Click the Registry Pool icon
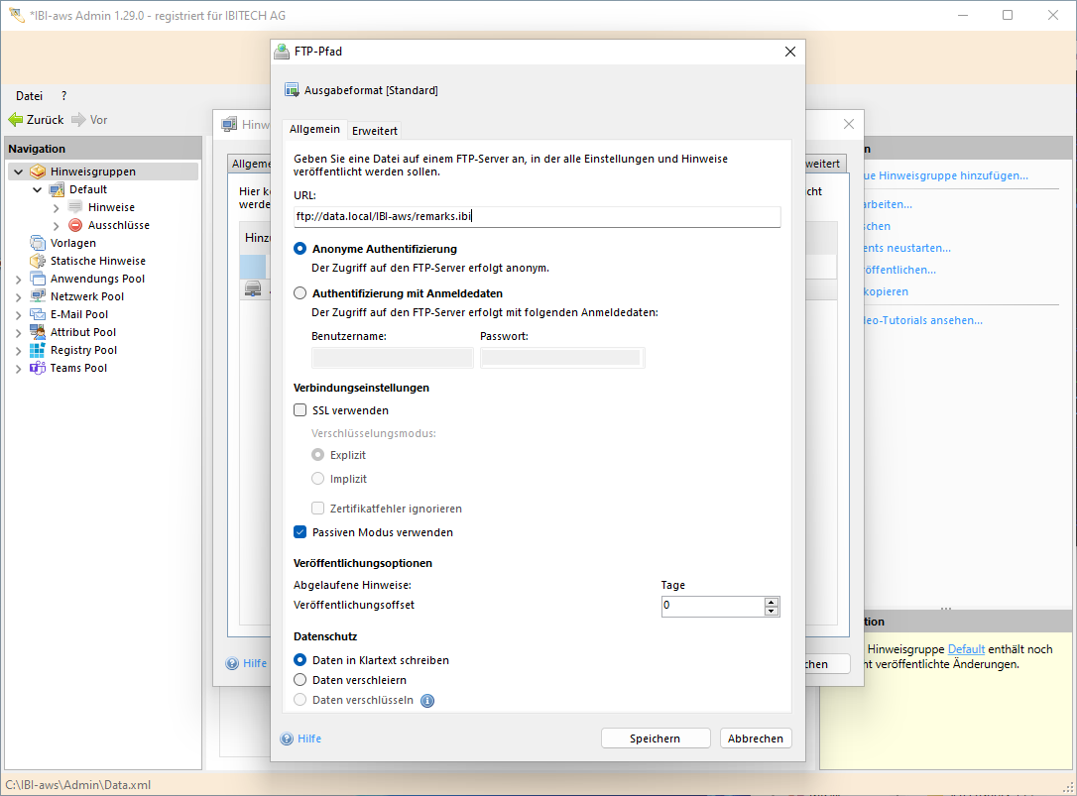This screenshot has width=1077, height=796. [38, 350]
